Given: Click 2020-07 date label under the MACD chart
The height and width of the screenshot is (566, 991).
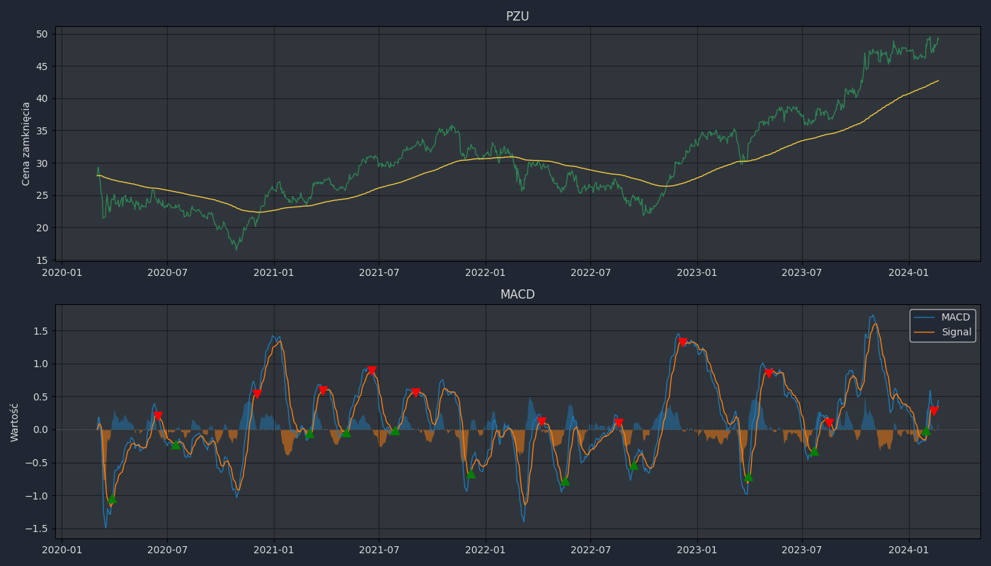Looking at the screenshot, I should pyautogui.click(x=168, y=550).
